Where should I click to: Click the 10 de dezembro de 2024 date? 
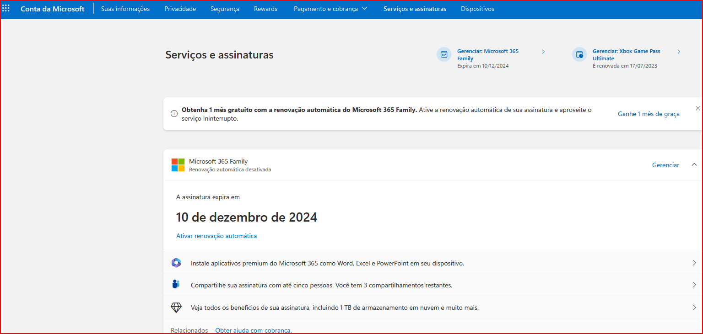(246, 217)
